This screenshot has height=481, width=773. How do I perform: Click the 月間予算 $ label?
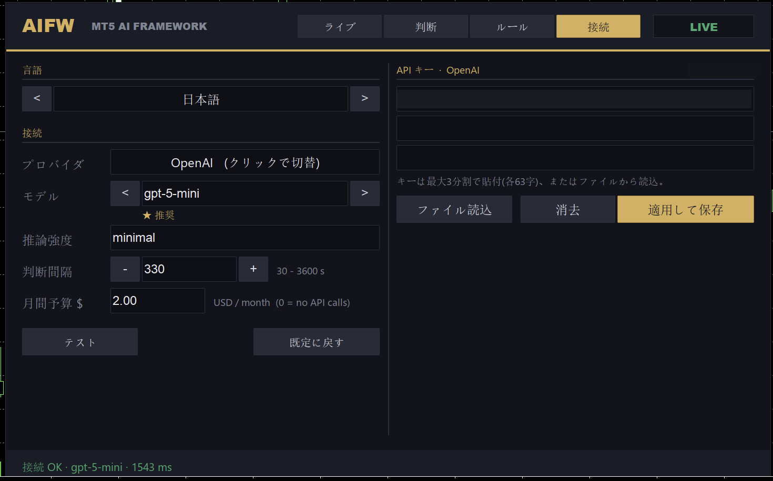click(x=53, y=303)
